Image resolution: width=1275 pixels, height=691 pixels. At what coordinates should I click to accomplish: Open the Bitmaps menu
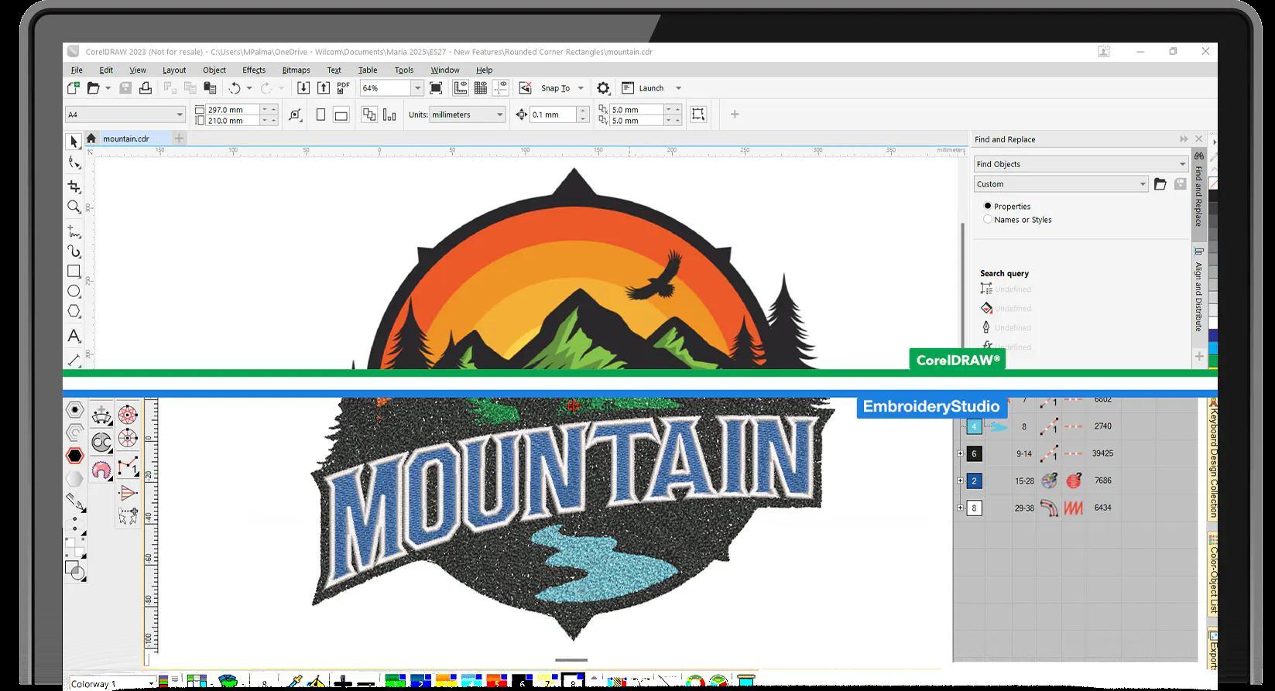tap(296, 70)
